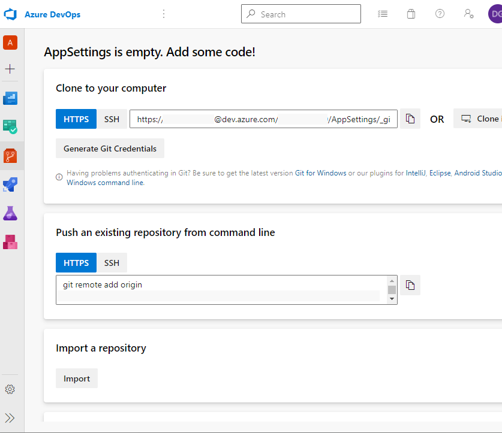Open the work items list icon
Image resolution: width=502 pixels, height=433 pixels.
tap(383, 14)
